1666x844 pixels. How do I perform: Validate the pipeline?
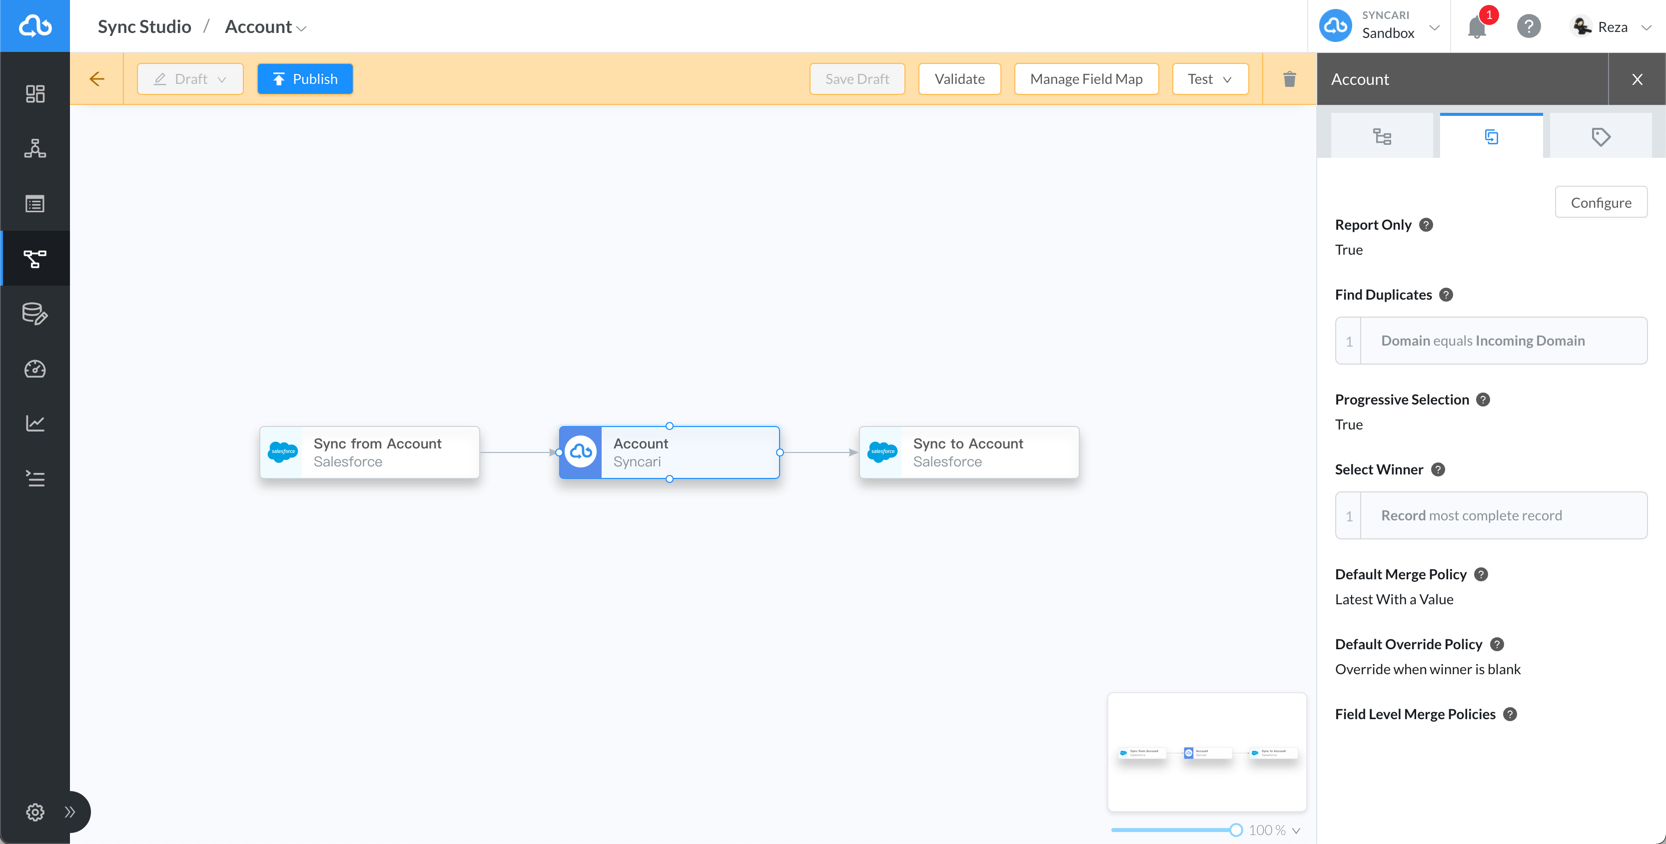point(959,79)
